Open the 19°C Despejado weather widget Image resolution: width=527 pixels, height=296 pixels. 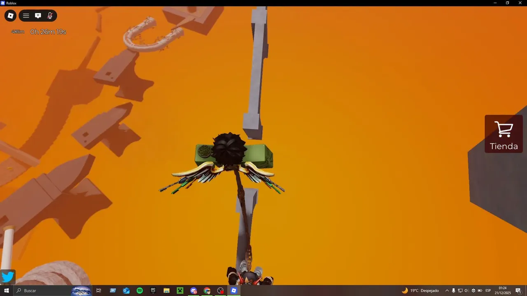pos(420,291)
